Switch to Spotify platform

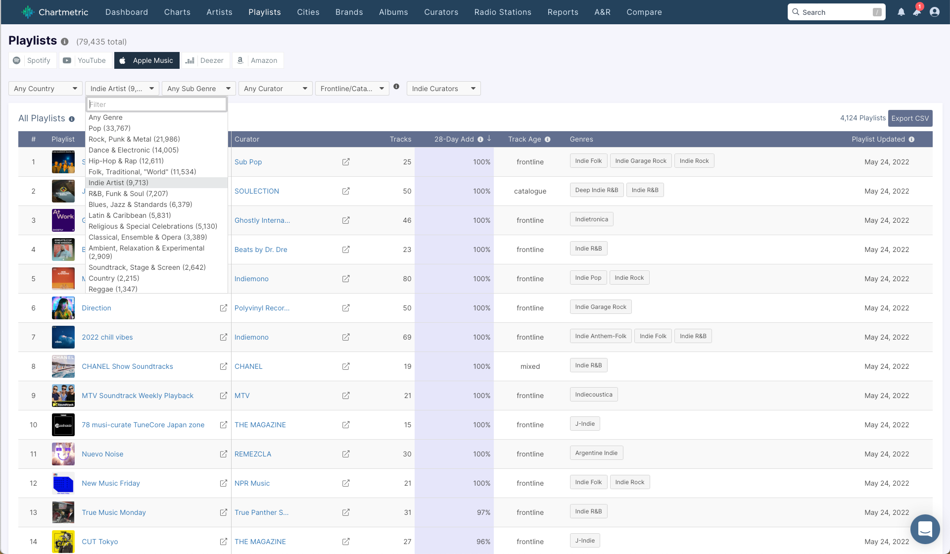[32, 60]
